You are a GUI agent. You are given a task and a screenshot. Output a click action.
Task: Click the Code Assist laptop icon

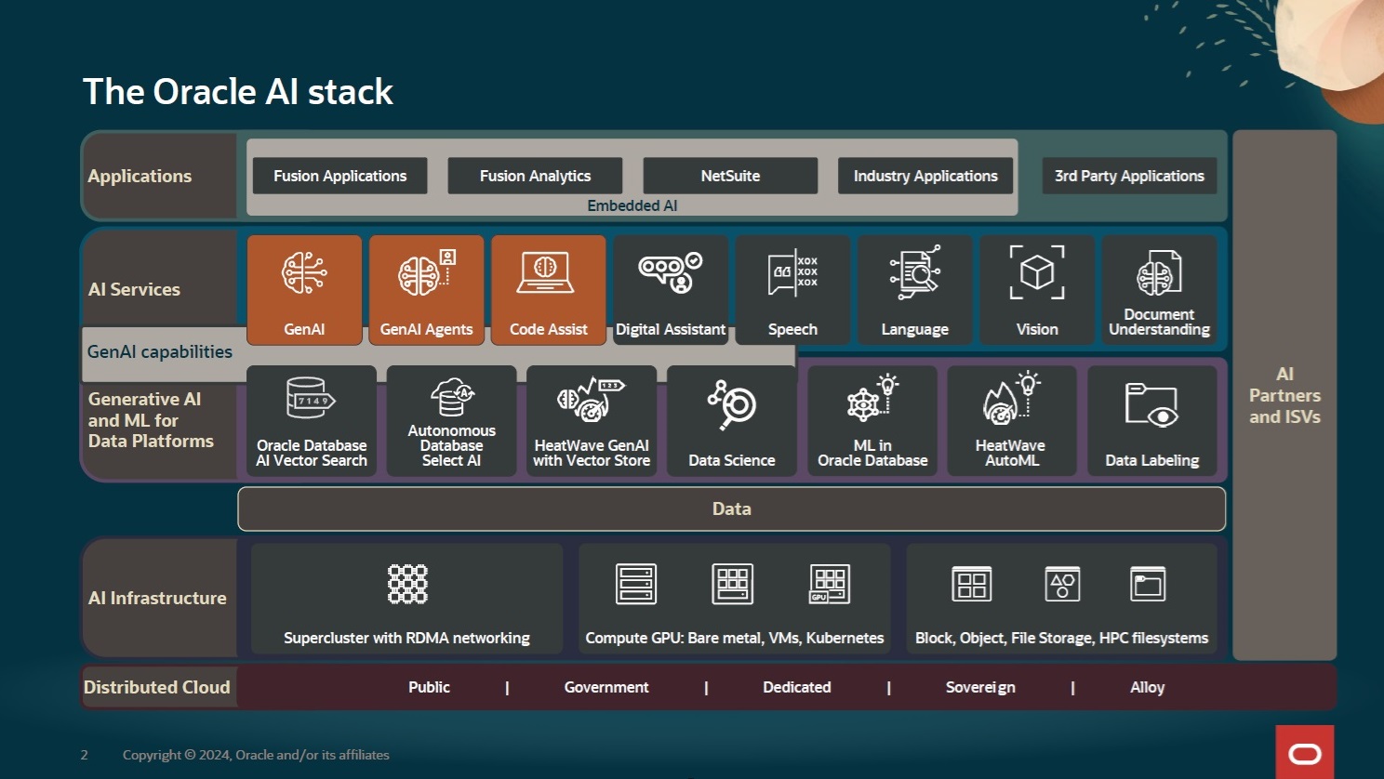(x=545, y=272)
